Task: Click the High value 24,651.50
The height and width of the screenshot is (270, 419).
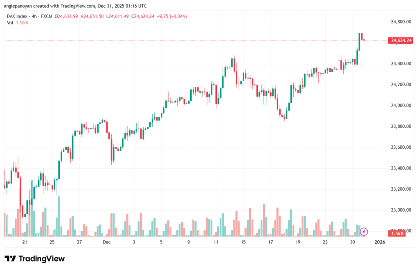Action: point(92,16)
